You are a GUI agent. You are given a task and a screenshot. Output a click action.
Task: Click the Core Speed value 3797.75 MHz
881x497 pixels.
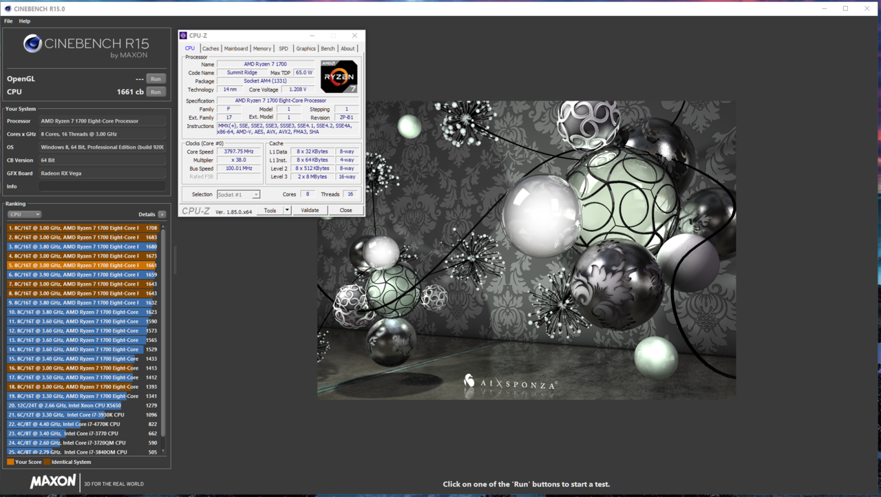tap(239, 151)
